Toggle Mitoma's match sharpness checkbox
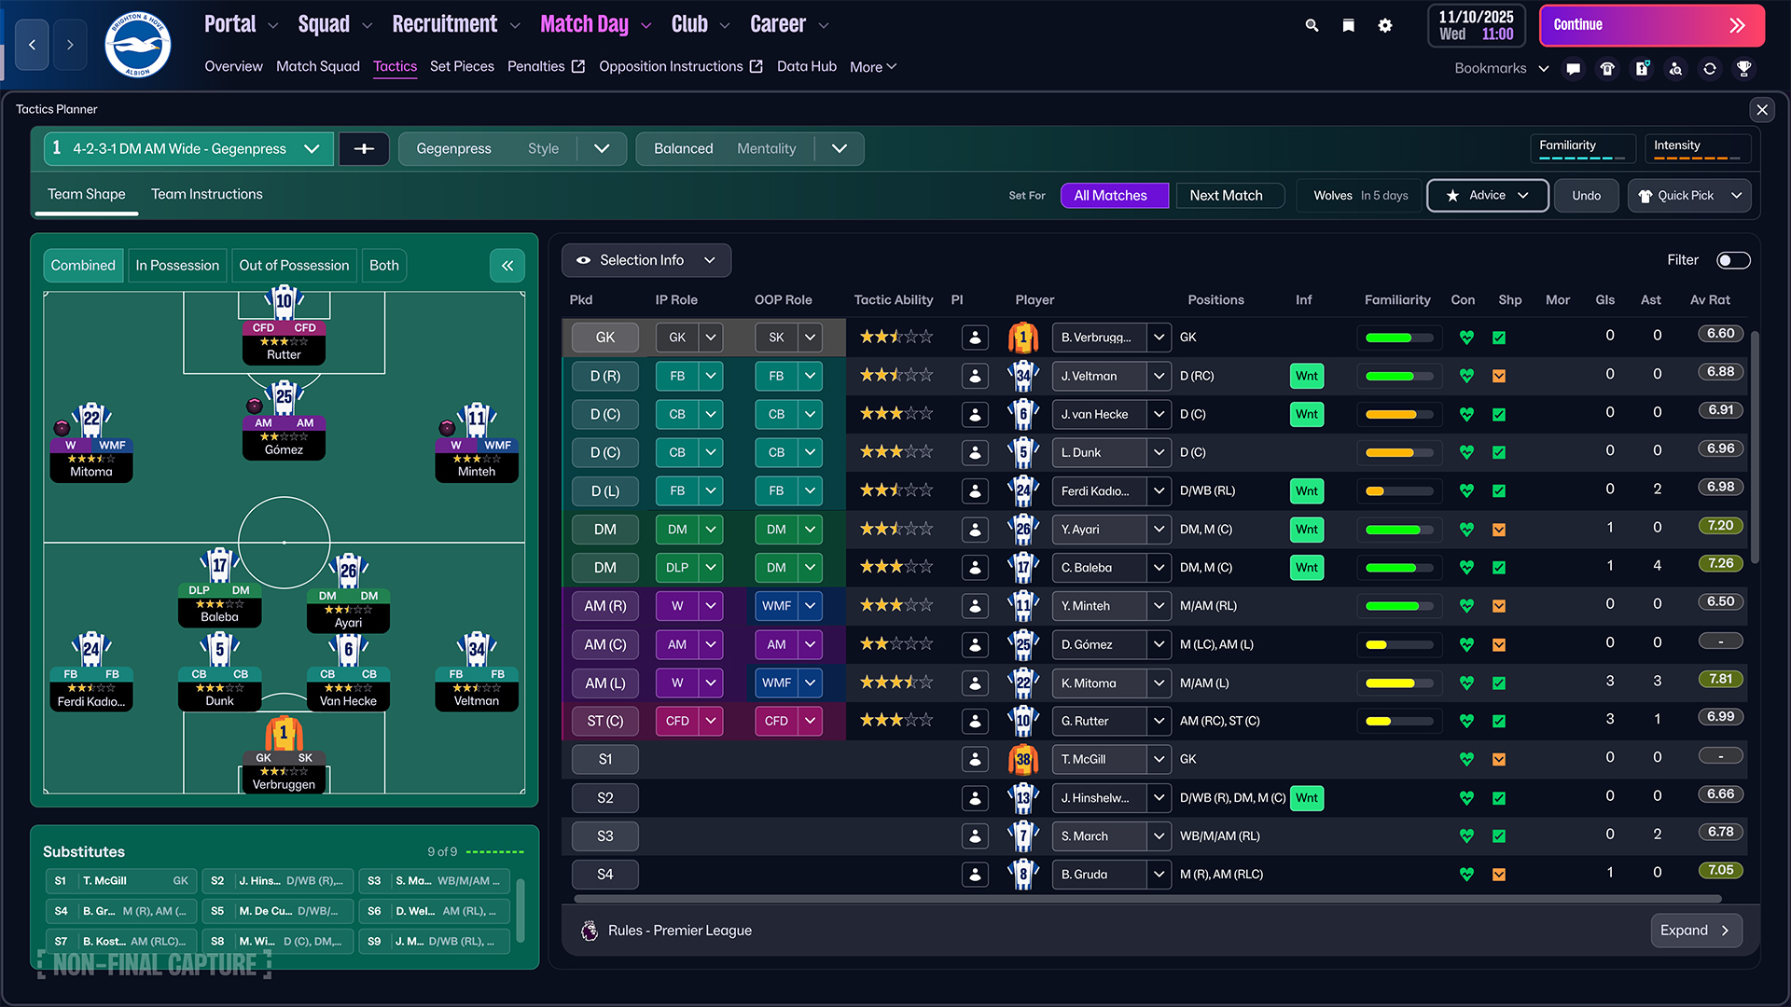 tap(1499, 683)
